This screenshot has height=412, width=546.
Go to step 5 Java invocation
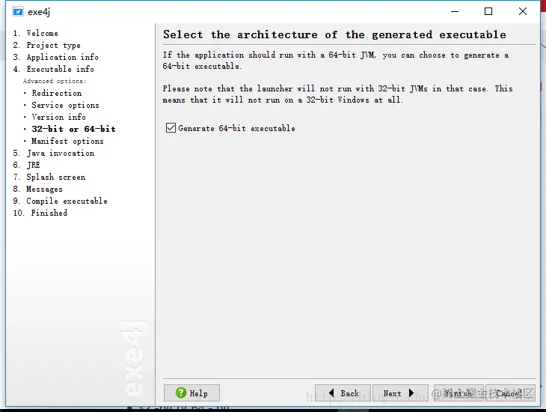(x=54, y=153)
